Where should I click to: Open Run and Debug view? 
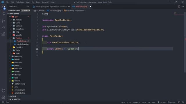click(3, 27)
